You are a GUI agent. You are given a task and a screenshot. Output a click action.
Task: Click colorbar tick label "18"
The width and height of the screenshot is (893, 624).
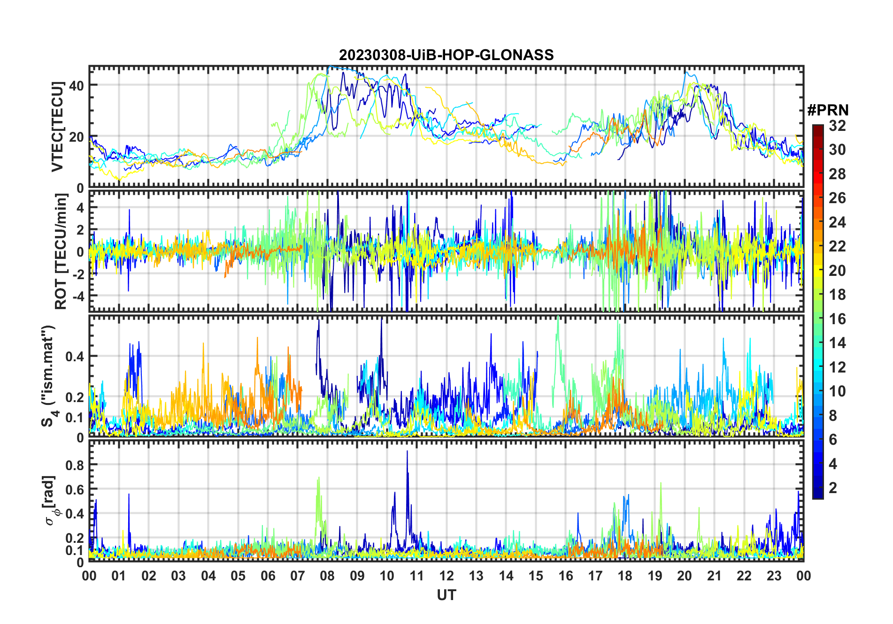click(x=837, y=295)
